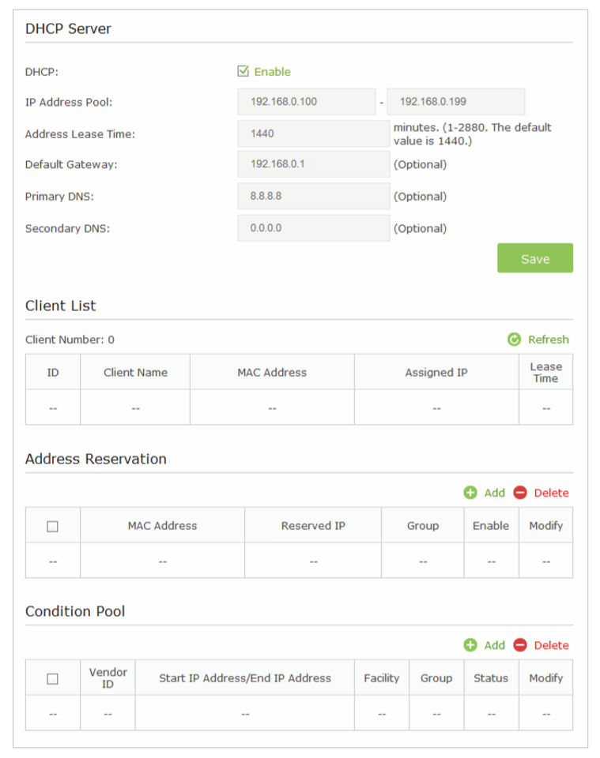Click the green plus icon in Condition Pool
This screenshot has height=758, width=600.
pos(470,645)
